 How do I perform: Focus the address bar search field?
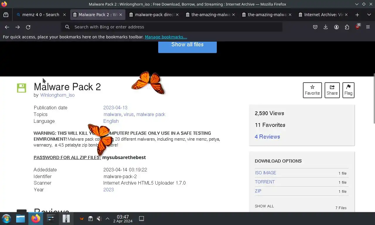pyautogui.click(x=172, y=27)
